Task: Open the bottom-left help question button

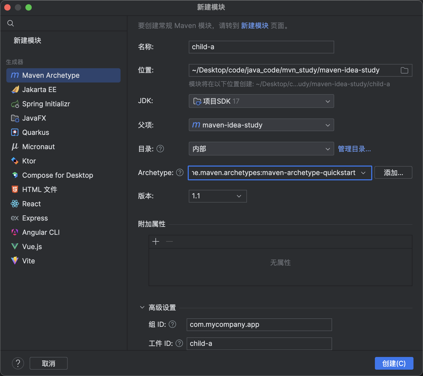Action: point(18,363)
